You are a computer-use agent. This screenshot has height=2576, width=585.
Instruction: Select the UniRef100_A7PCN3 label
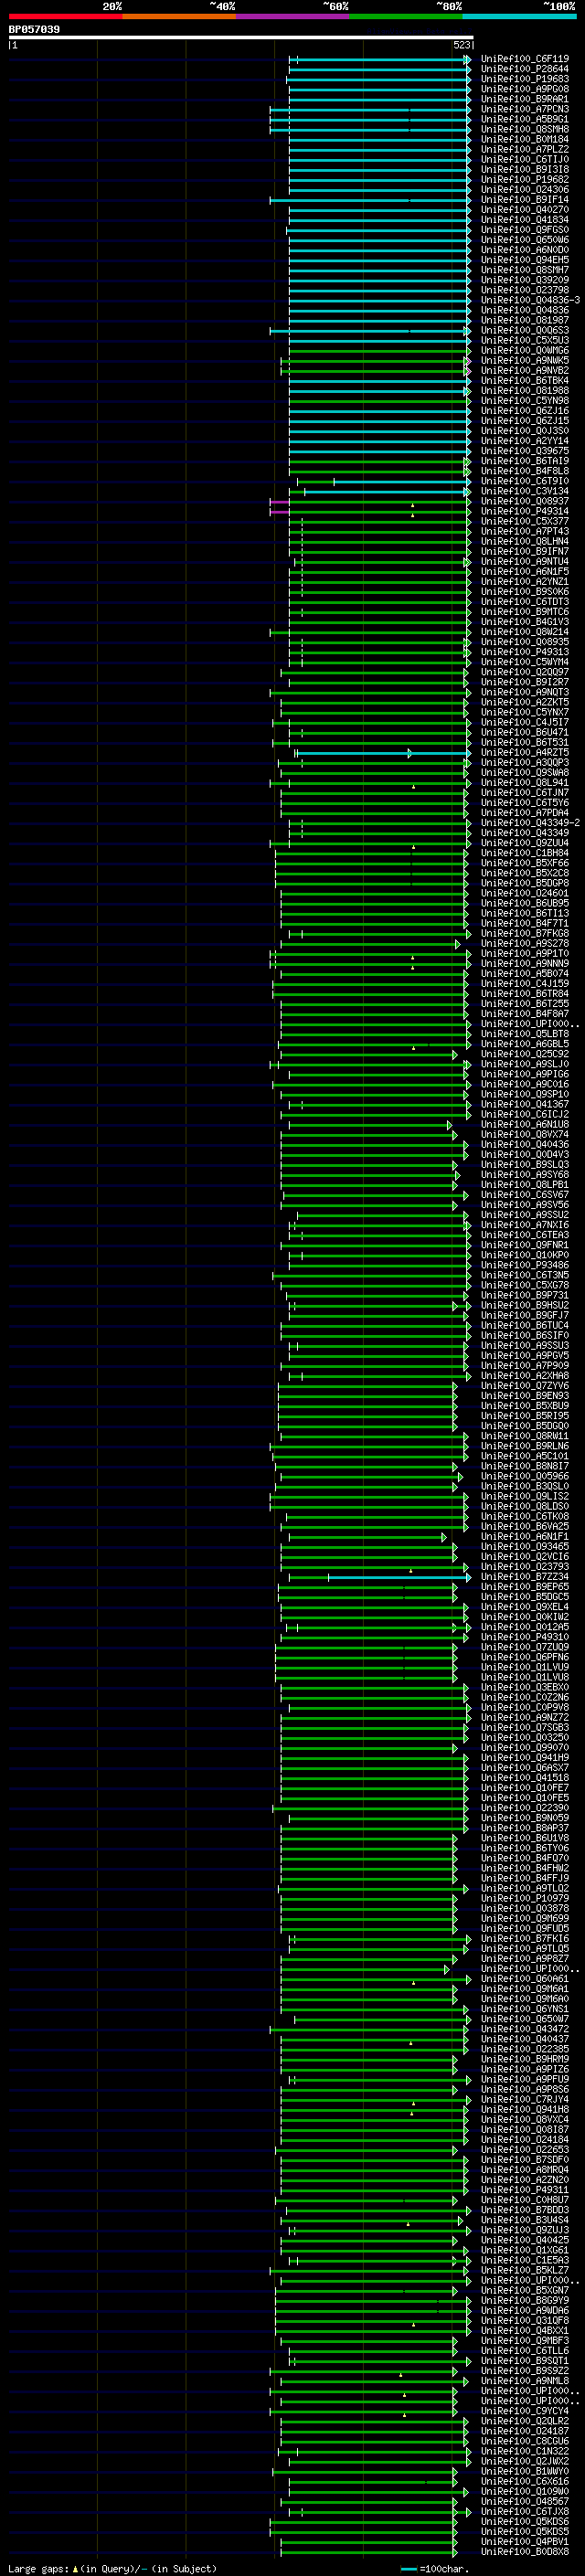tap(524, 109)
